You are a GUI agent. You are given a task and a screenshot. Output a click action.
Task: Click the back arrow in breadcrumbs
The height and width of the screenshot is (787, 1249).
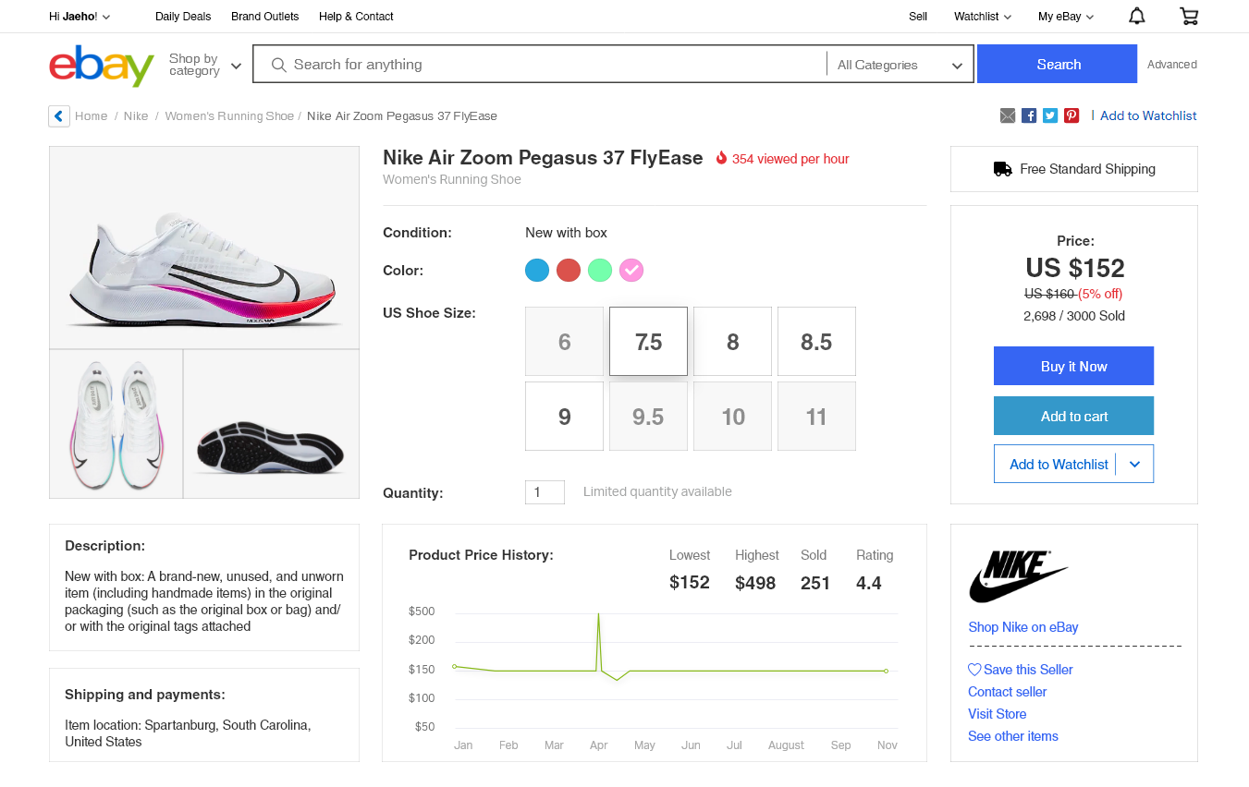point(59,116)
